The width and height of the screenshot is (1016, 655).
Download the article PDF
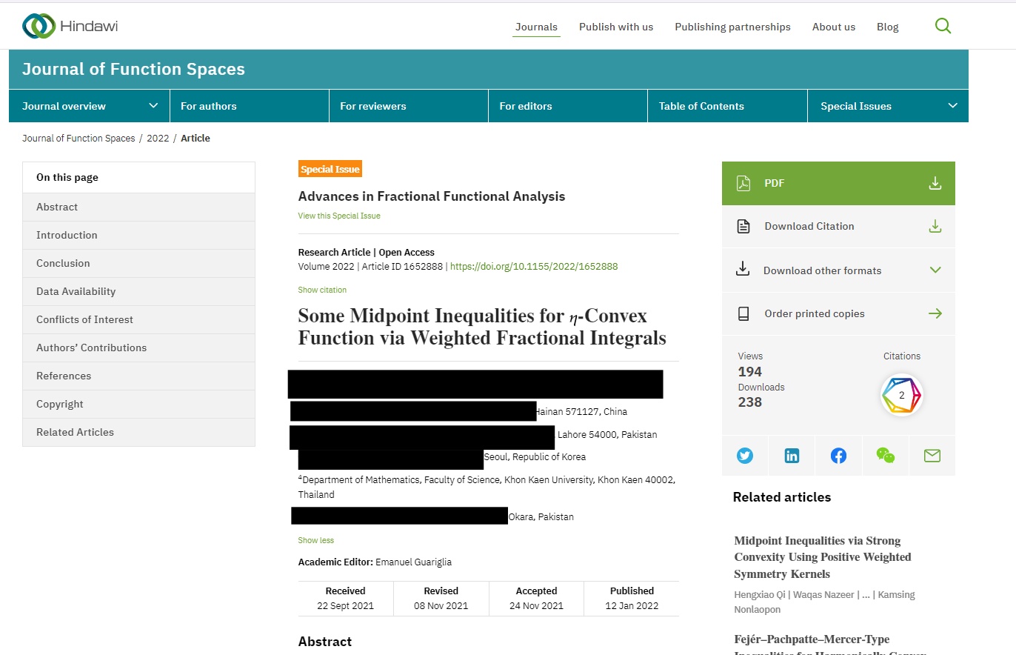click(x=838, y=183)
